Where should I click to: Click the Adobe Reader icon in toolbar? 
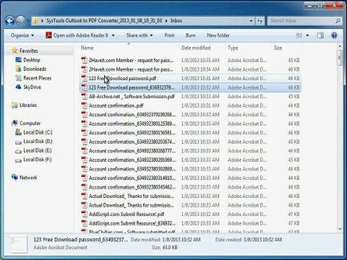48,35
